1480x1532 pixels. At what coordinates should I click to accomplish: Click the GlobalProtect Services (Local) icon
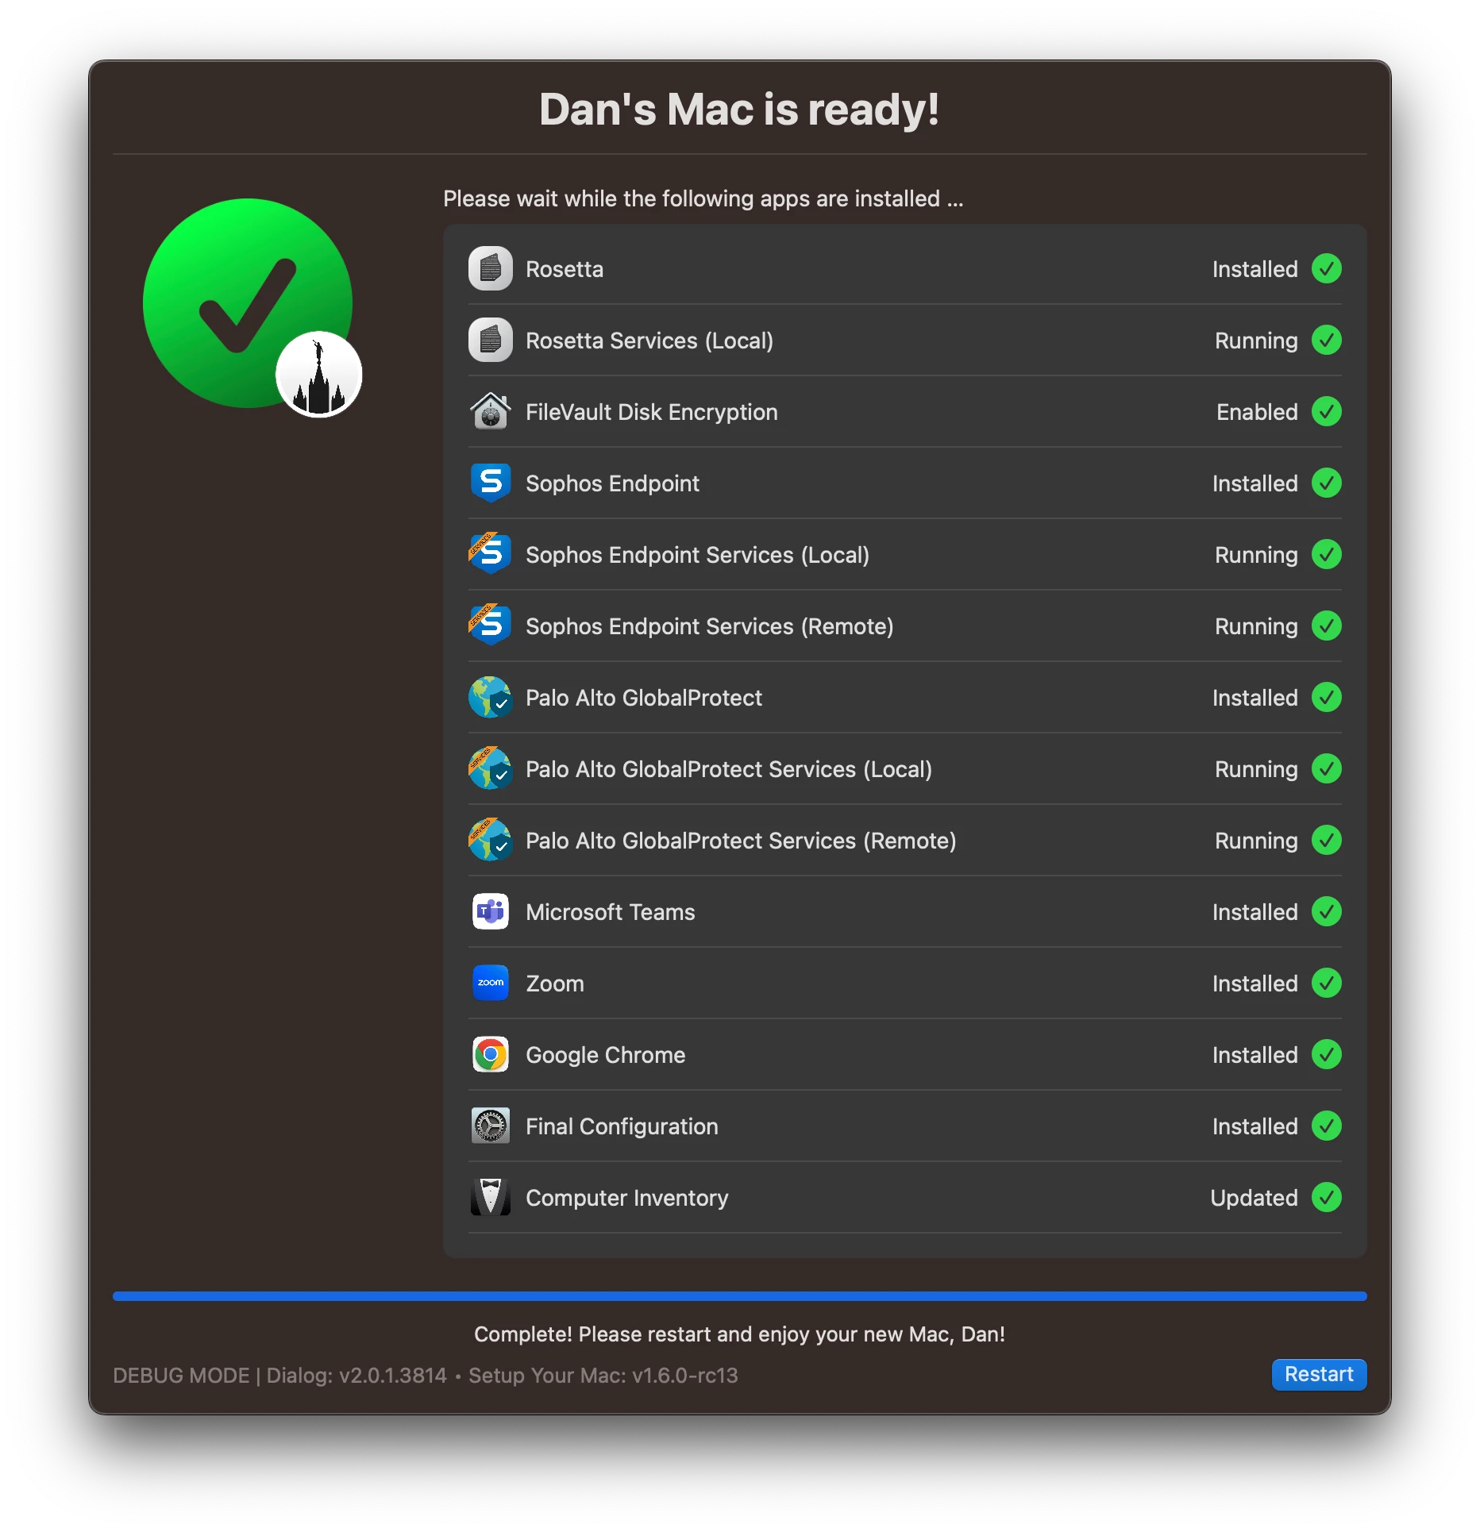coord(490,768)
